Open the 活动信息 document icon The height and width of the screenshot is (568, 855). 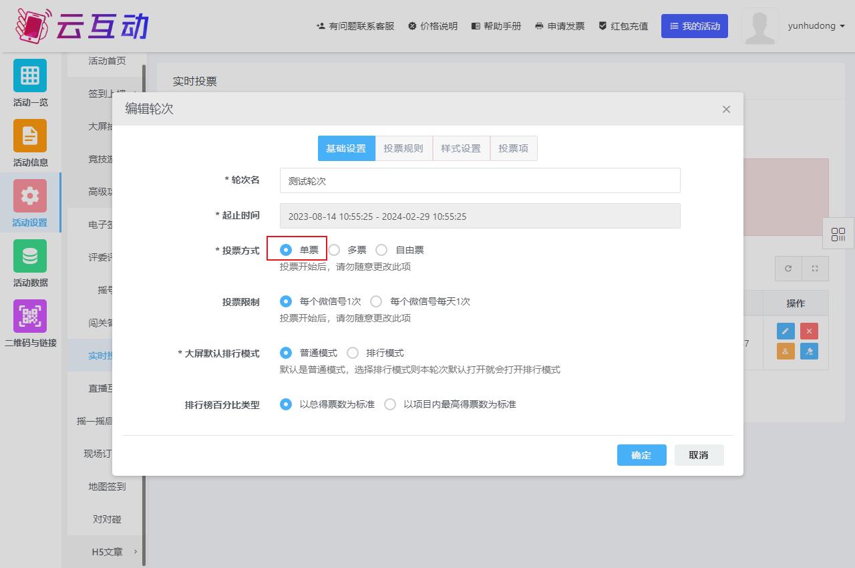point(30,136)
